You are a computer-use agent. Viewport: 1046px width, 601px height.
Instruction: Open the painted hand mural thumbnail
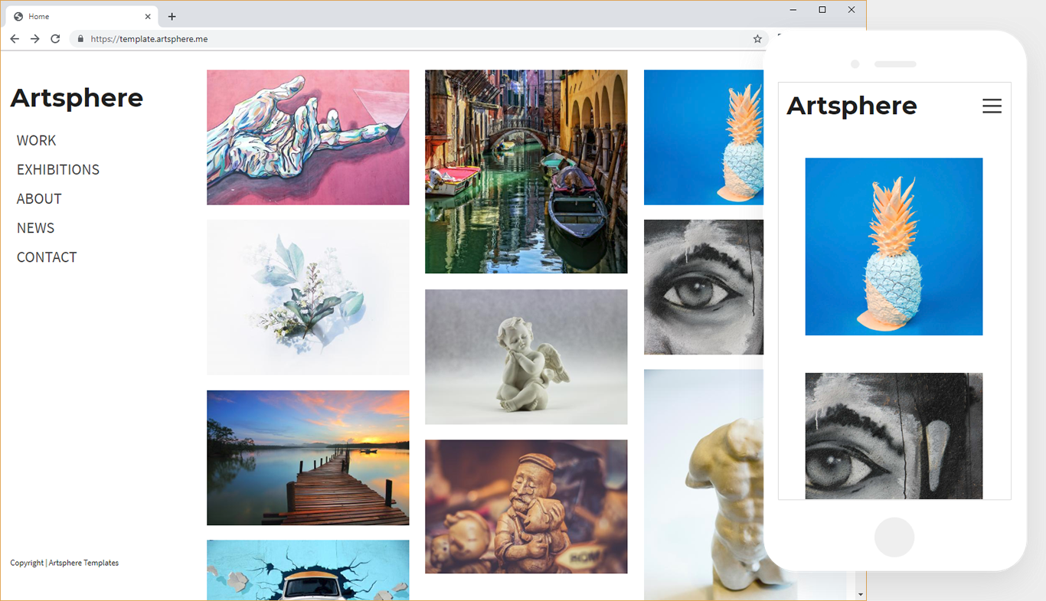coord(308,137)
